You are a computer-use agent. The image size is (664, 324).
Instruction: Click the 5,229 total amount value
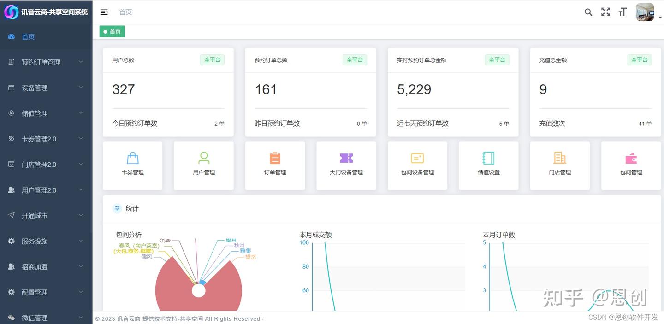click(x=414, y=89)
